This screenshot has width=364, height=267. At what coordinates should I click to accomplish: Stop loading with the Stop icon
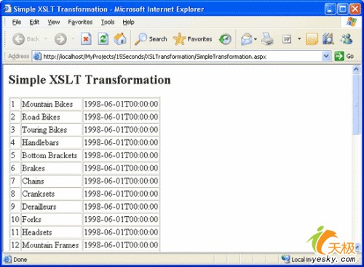pos(86,39)
